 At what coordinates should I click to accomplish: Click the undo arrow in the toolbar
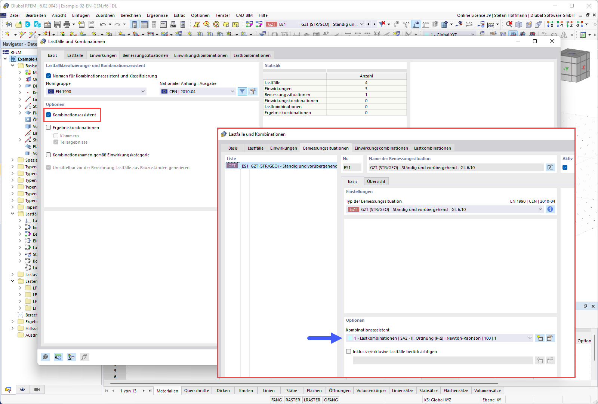[x=103, y=24]
